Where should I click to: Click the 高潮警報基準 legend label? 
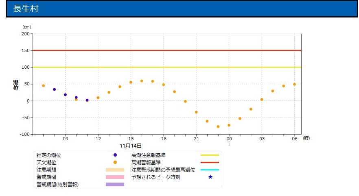146,163
